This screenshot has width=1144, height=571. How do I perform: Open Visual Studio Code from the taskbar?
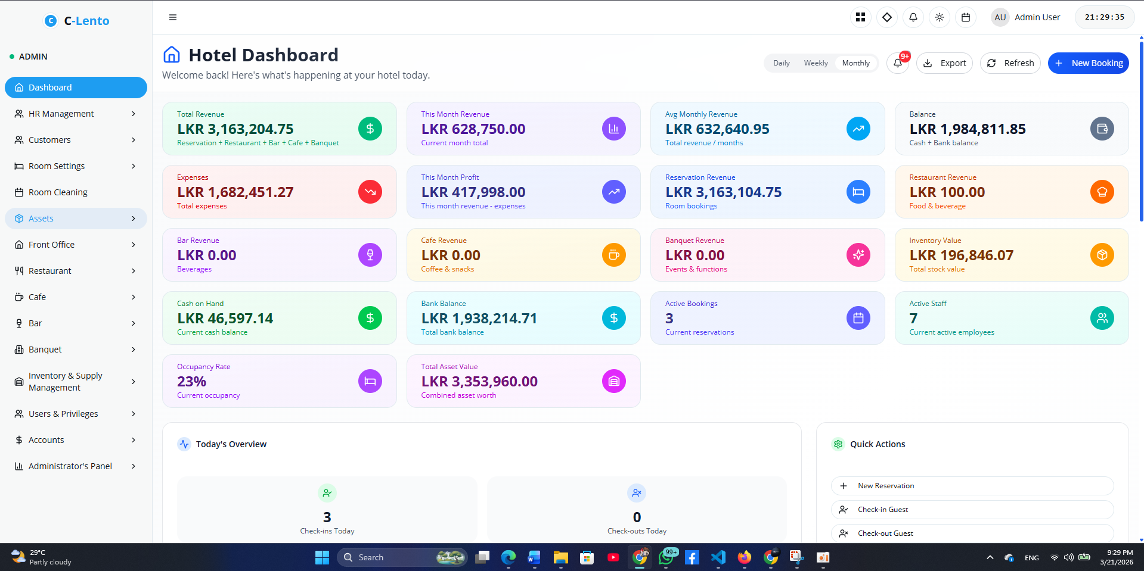point(718,557)
